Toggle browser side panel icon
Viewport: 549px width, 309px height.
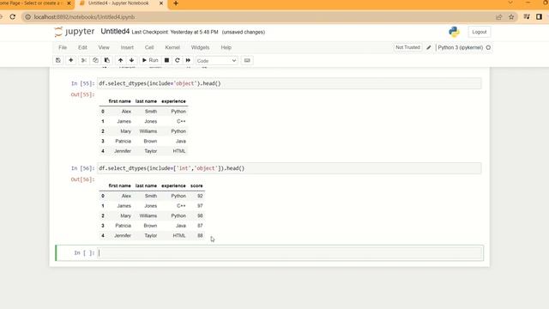click(x=540, y=17)
